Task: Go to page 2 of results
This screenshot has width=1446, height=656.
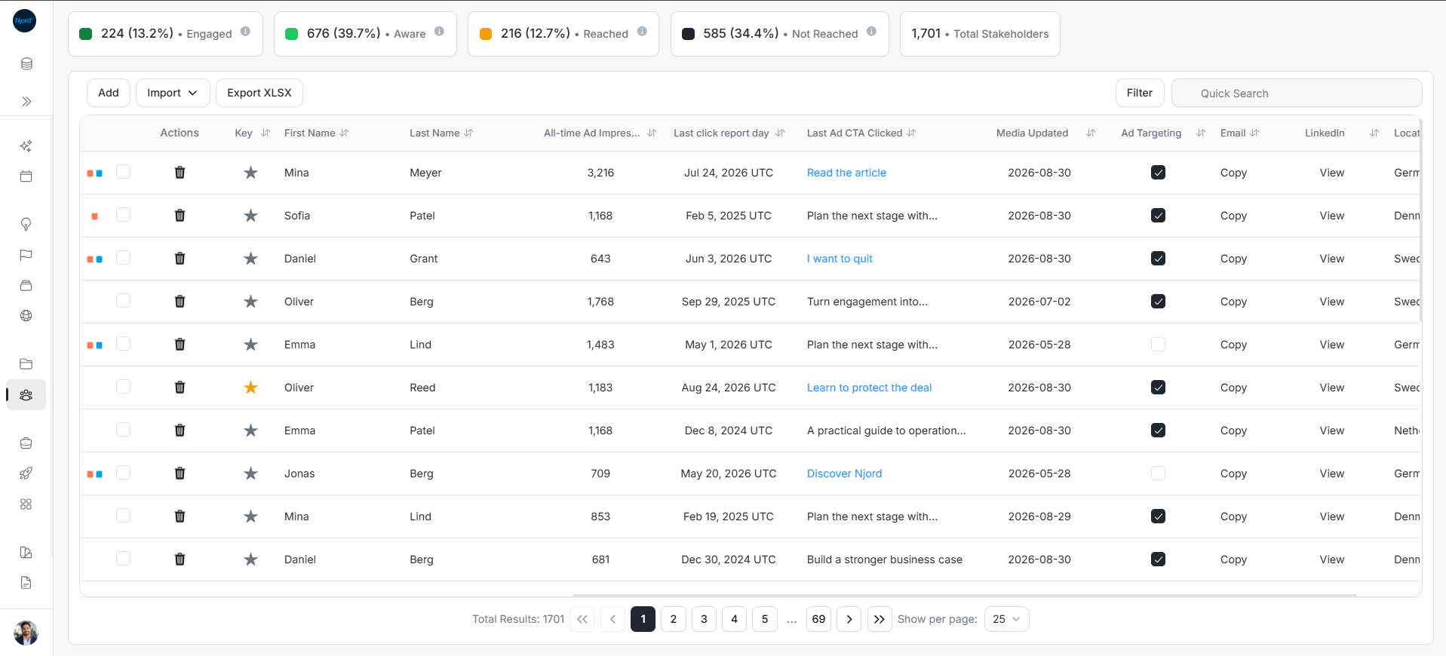Action: (x=674, y=619)
